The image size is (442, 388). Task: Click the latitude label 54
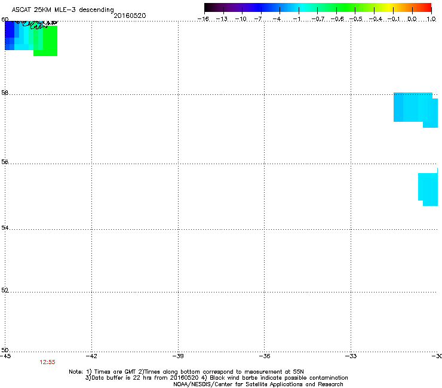tap(5, 227)
